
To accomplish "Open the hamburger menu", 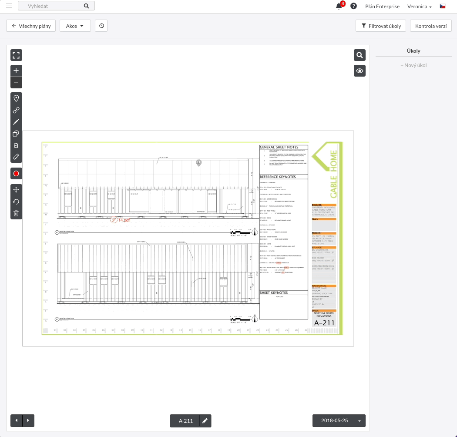I will [x=9, y=7].
